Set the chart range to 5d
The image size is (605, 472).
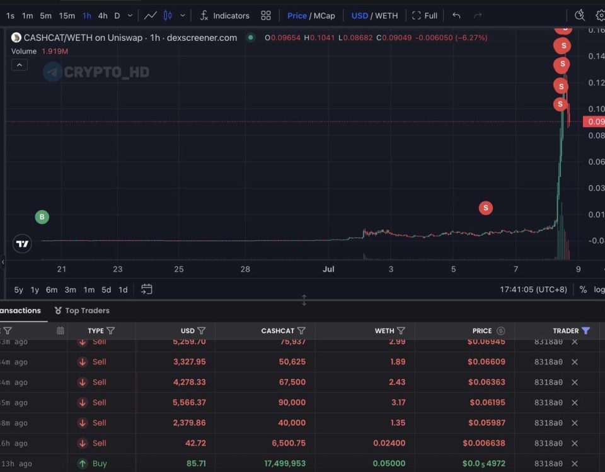[x=106, y=289]
